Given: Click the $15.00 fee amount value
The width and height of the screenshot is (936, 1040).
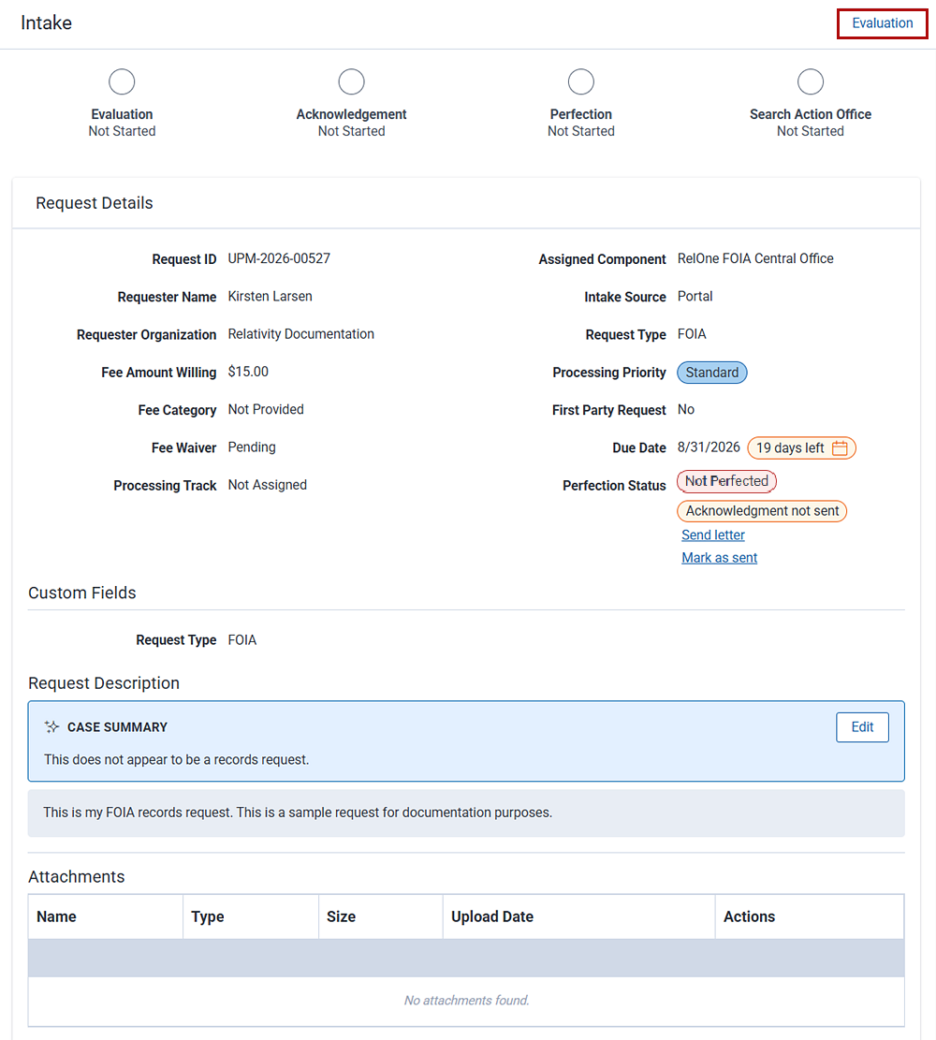Looking at the screenshot, I should tap(248, 372).
